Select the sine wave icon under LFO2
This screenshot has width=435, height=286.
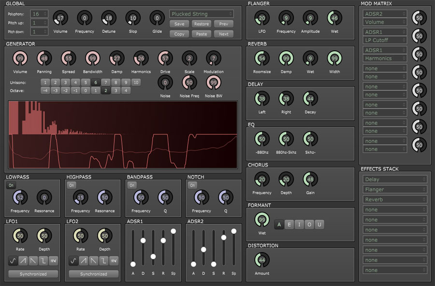[72, 260]
